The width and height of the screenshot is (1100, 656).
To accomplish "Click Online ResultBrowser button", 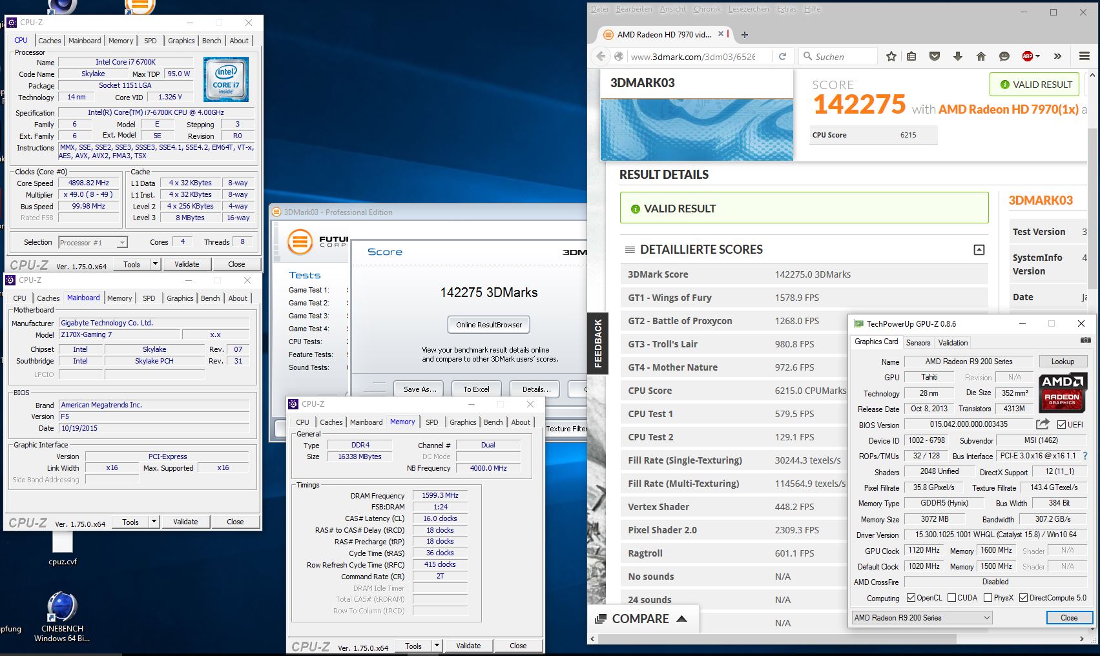I will tap(489, 325).
